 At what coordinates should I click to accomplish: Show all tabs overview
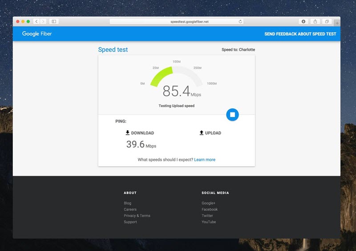pos(327,21)
